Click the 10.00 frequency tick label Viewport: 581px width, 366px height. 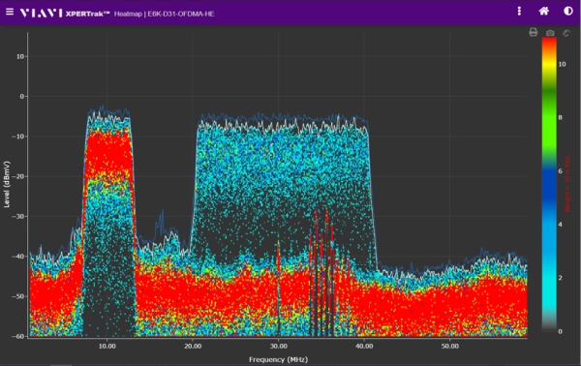(x=107, y=346)
